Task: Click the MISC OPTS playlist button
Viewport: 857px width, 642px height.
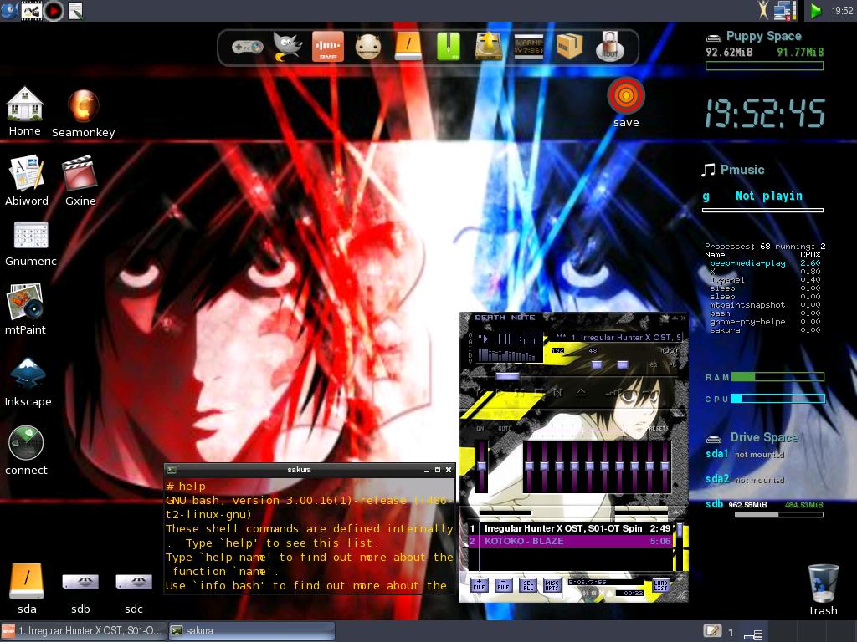Action: 552,585
